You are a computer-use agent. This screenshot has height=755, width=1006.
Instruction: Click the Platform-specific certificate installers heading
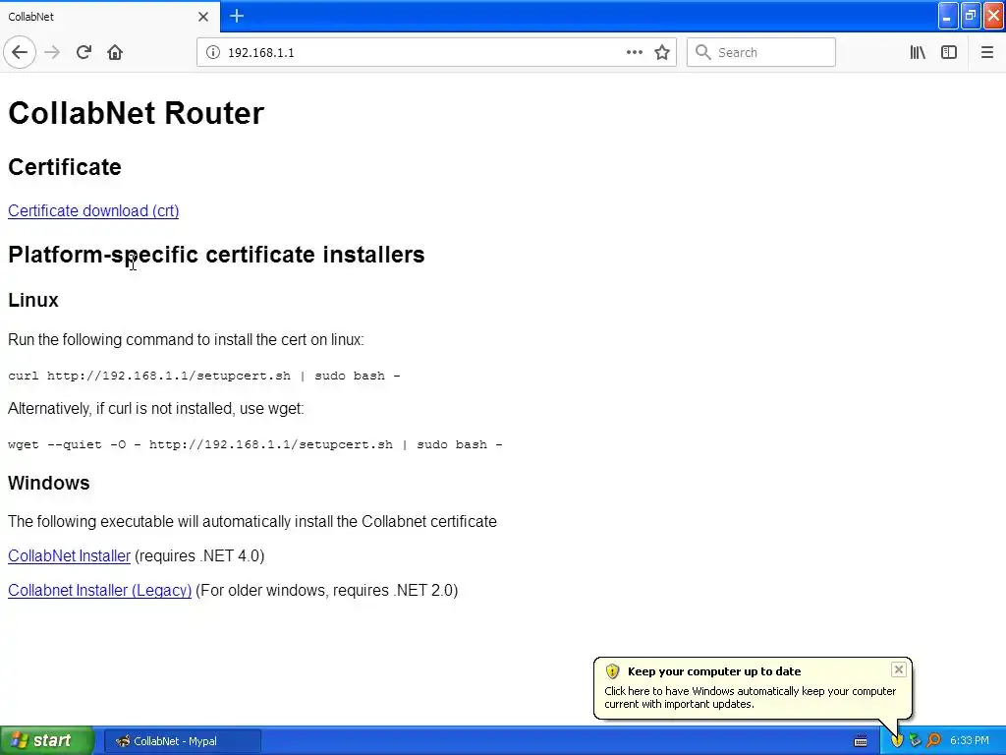pos(216,255)
